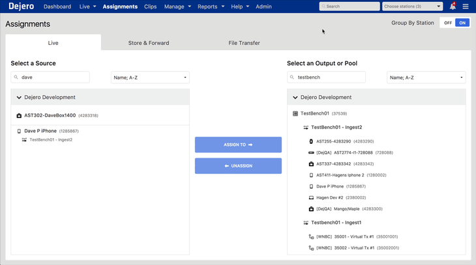Click the 35001 - Virtual Tx #1 icon
This screenshot has height=265, width=476.
pyautogui.click(x=311, y=236)
